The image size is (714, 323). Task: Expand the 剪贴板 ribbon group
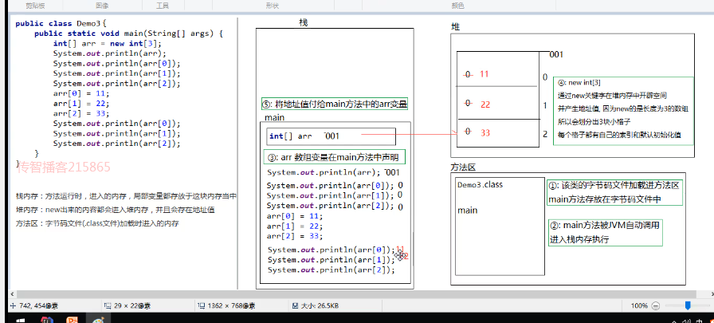pyautogui.click(x=36, y=6)
